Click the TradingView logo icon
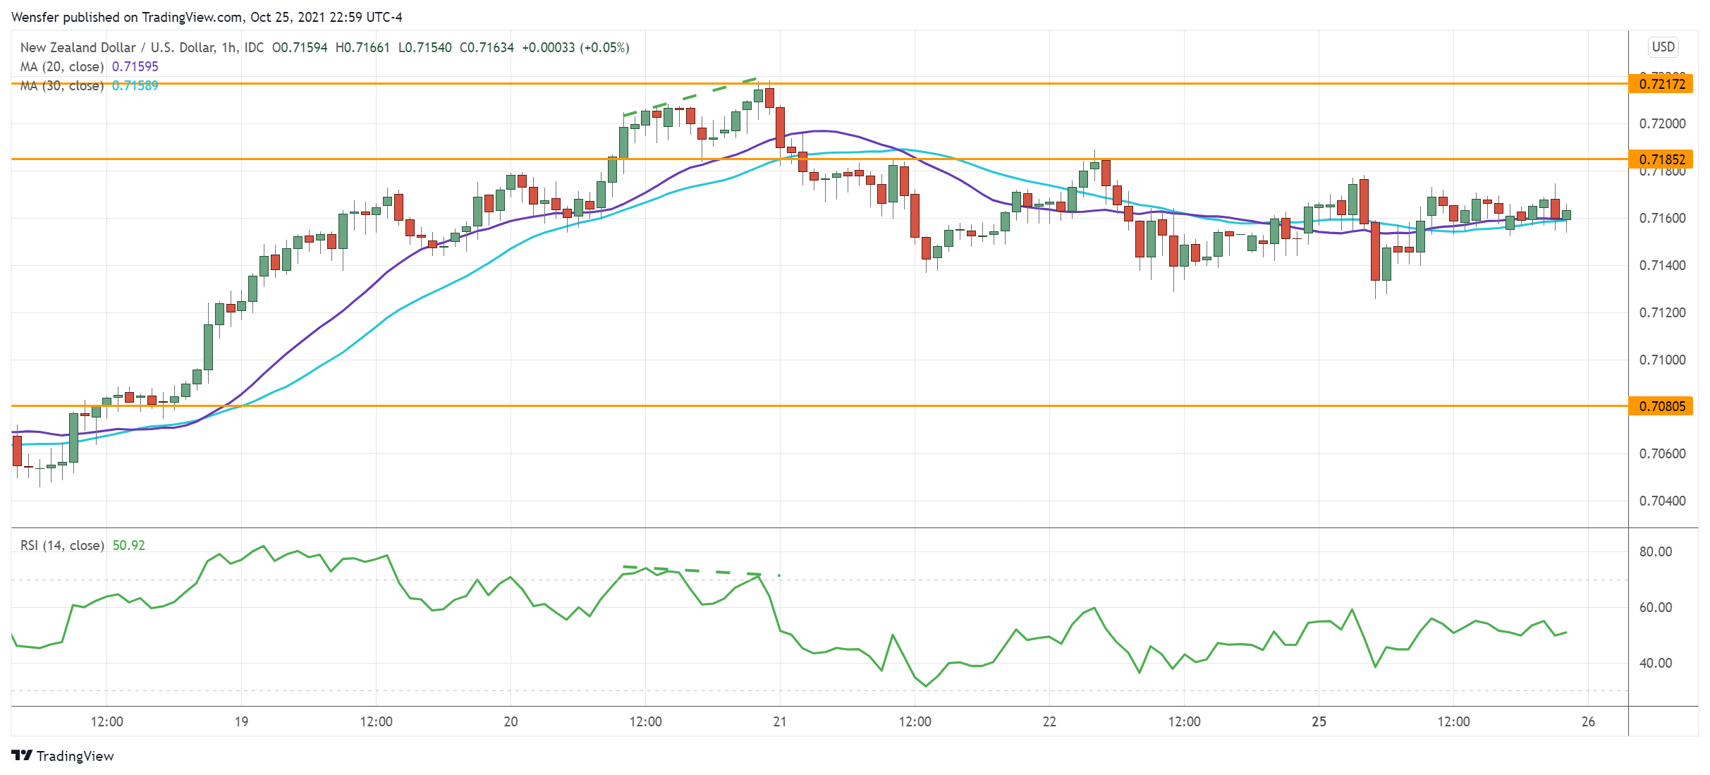This screenshot has height=775, width=1710. (22, 755)
